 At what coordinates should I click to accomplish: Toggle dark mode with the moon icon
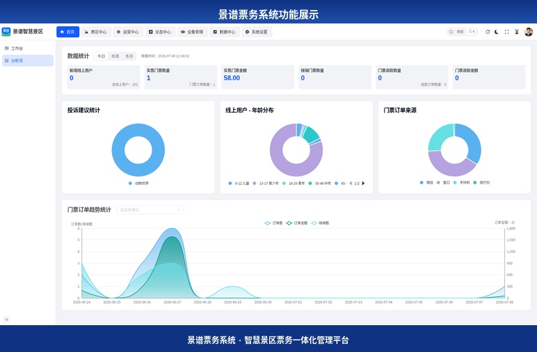(497, 32)
